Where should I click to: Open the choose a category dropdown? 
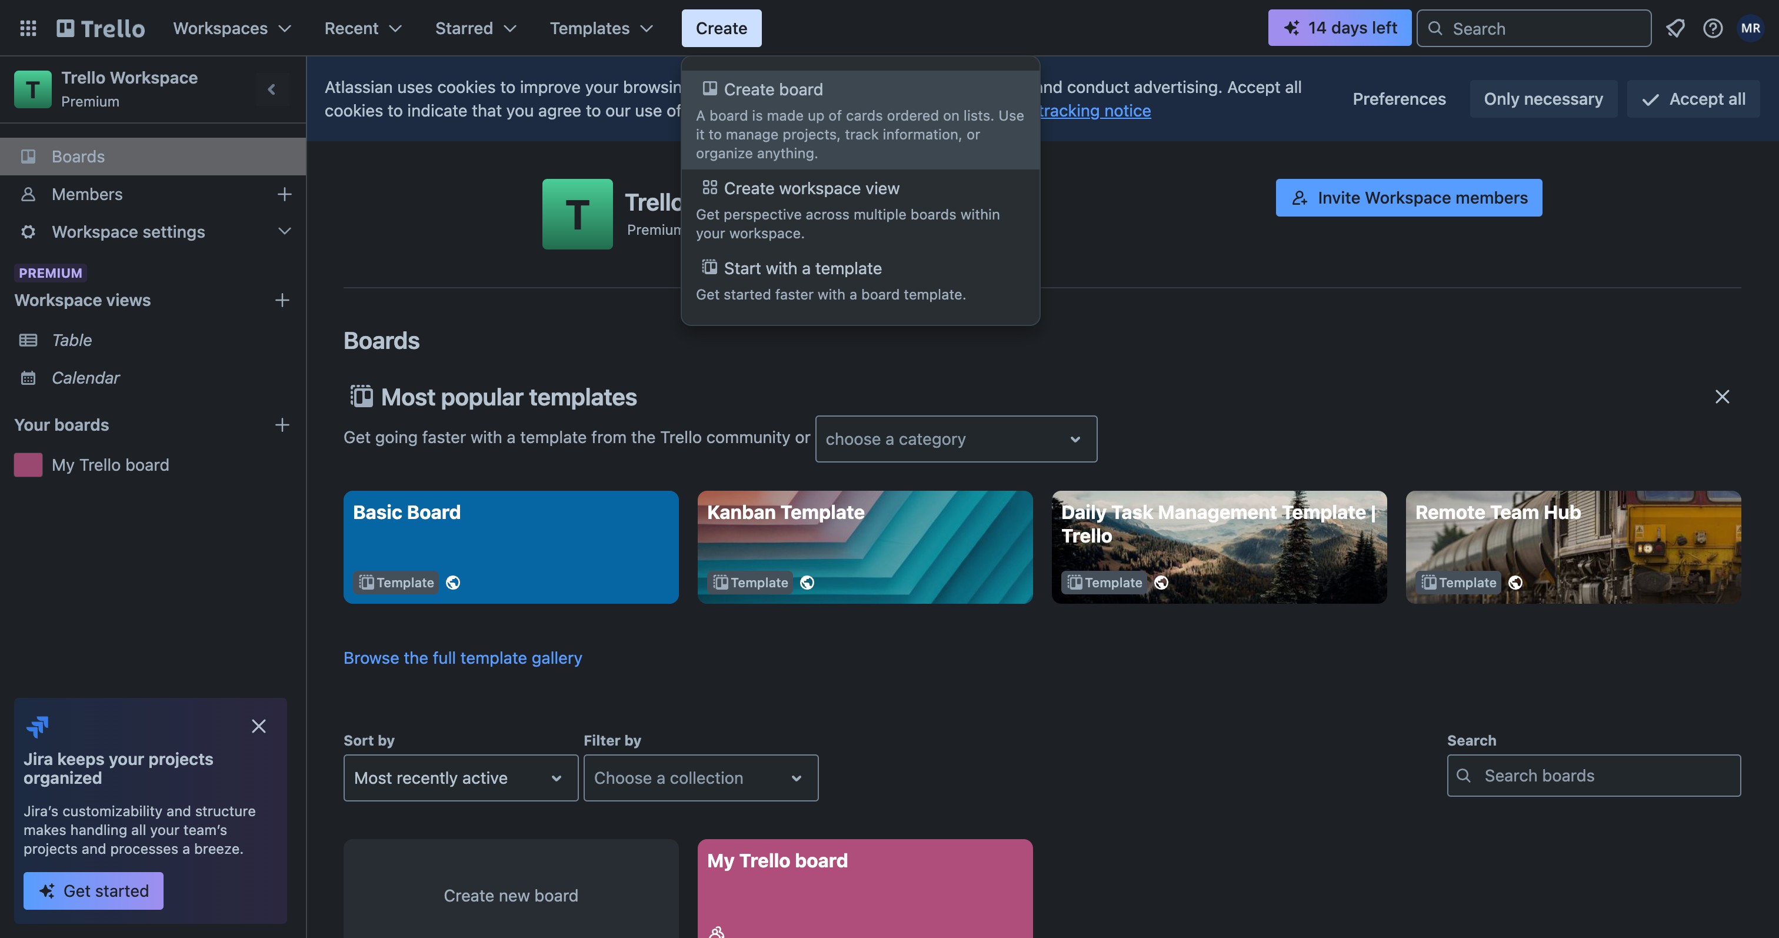[x=956, y=438]
